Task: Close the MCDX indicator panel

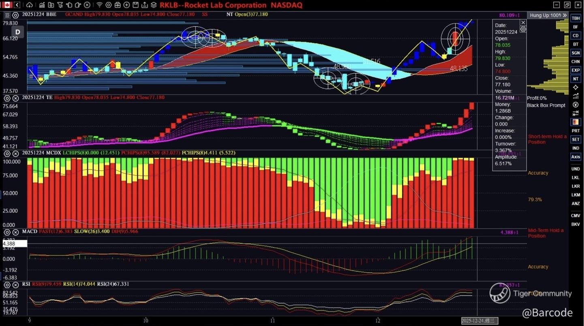Action: (x=15, y=153)
